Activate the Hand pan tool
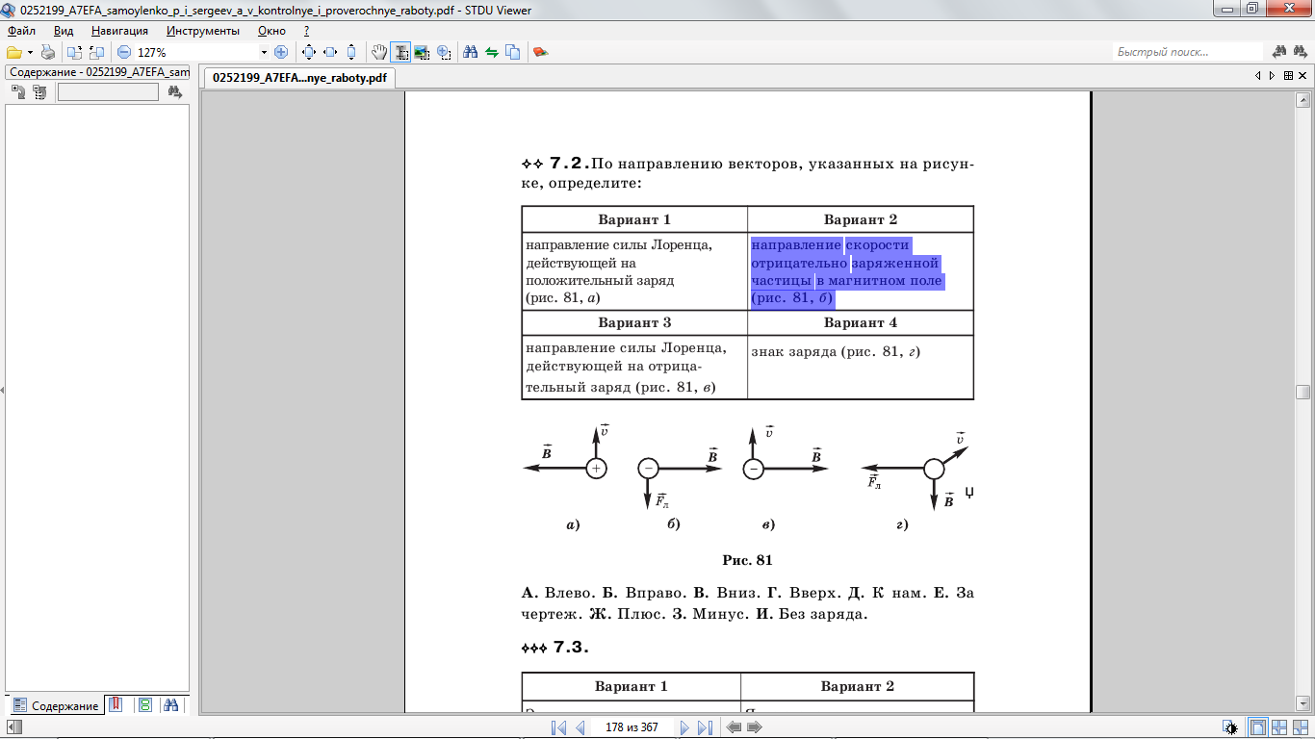The image size is (1315, 739). 380,52
